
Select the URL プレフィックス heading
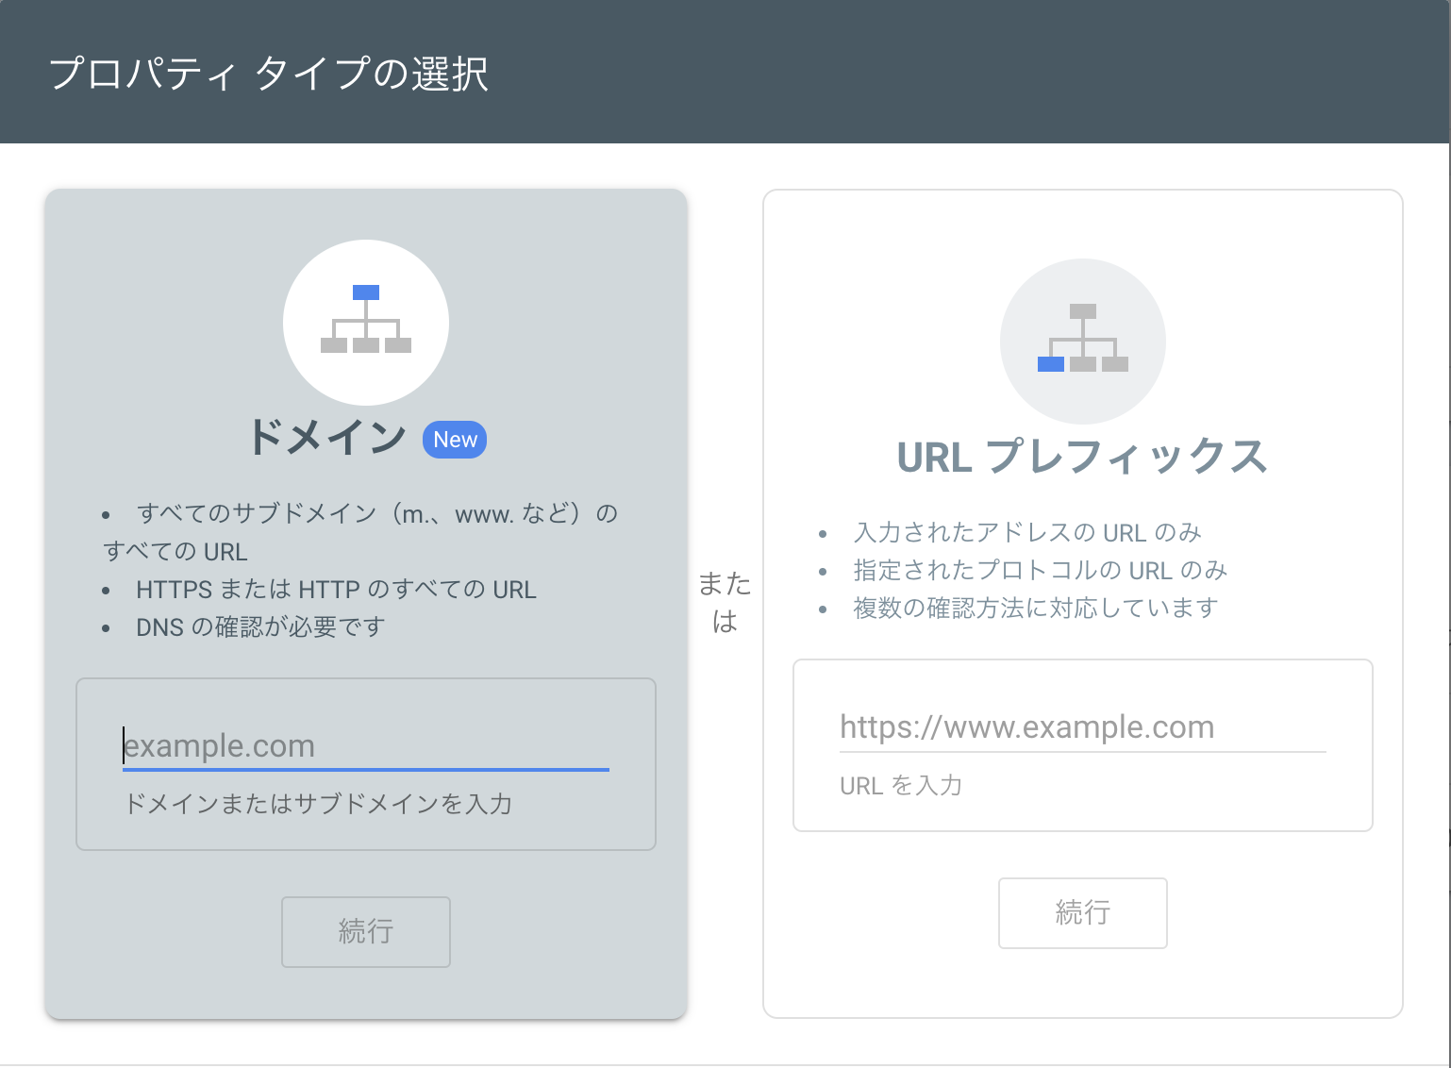(1082, 458)
